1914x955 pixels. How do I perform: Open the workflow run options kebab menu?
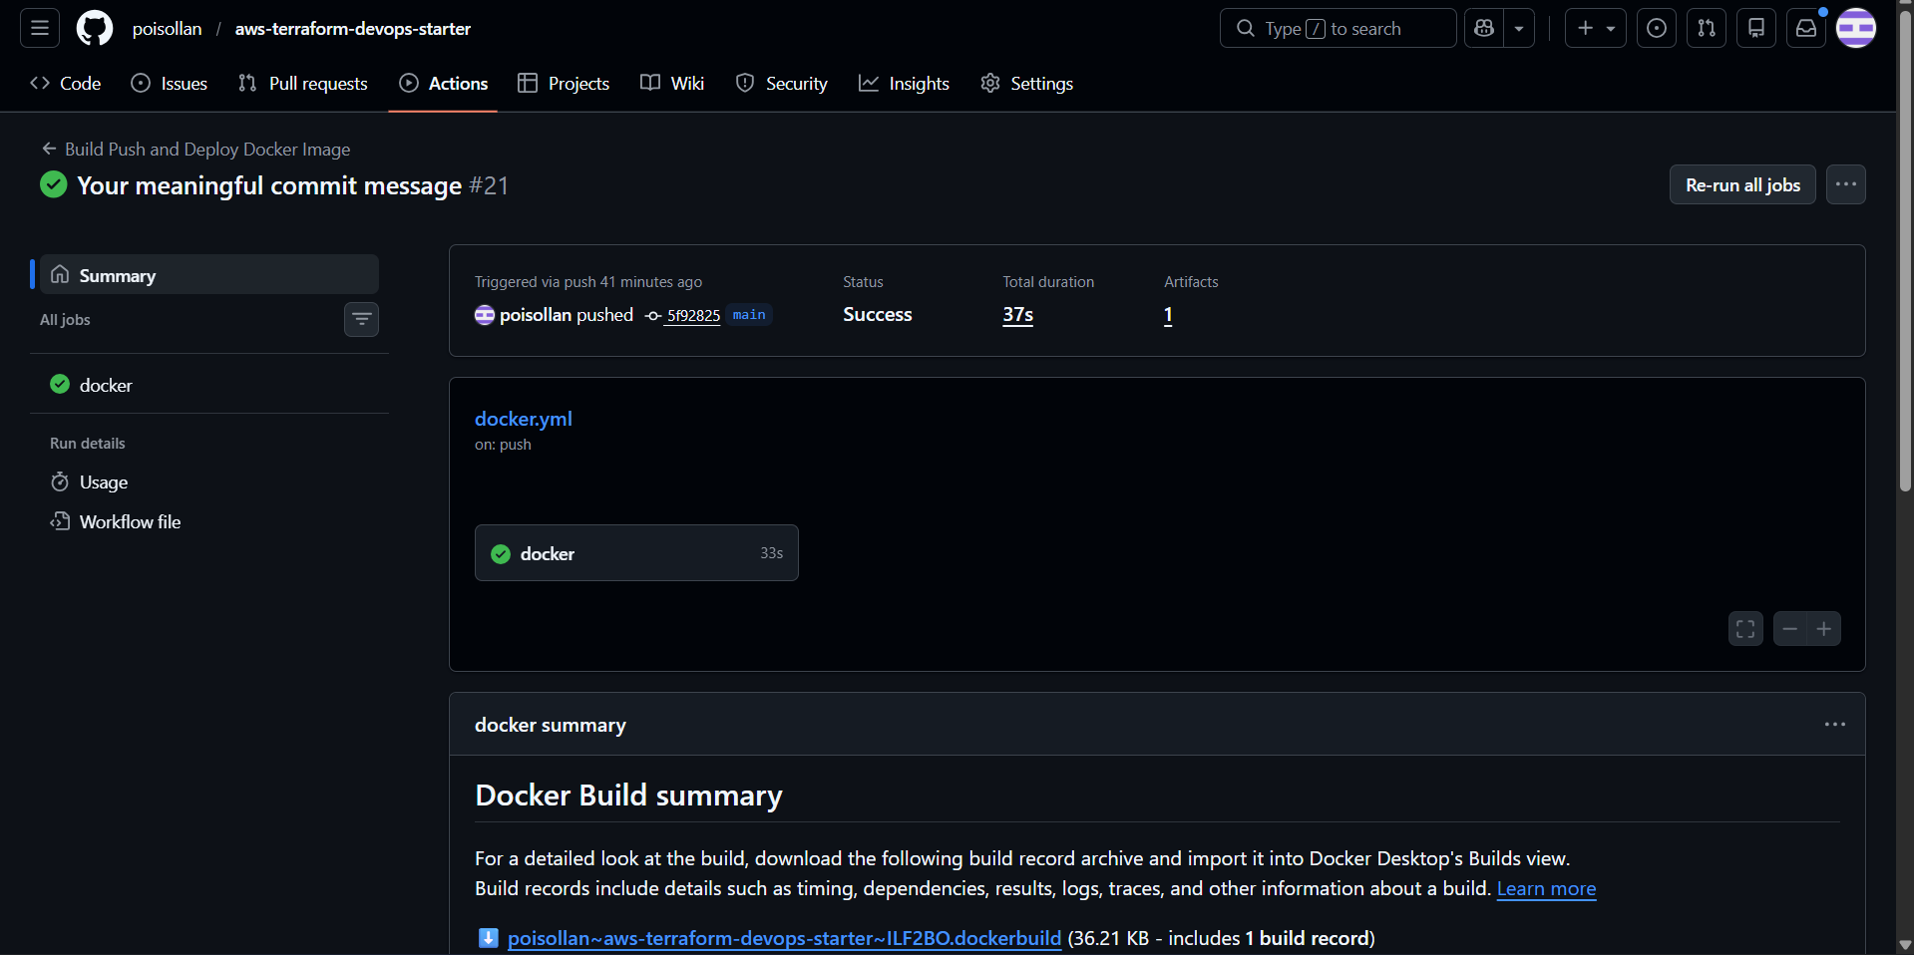pyautogui.click(x=1845, y=184)
